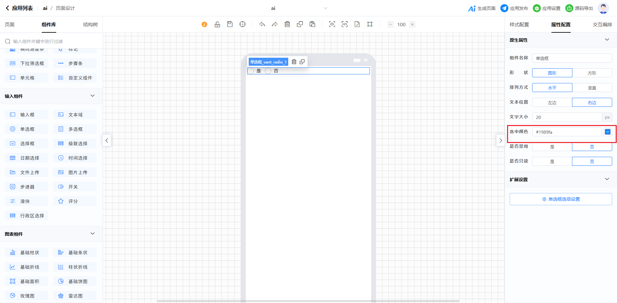Click the save disk icon in toolbar
The width and height of the screenshot is (617, 303).
click(230, 24)
